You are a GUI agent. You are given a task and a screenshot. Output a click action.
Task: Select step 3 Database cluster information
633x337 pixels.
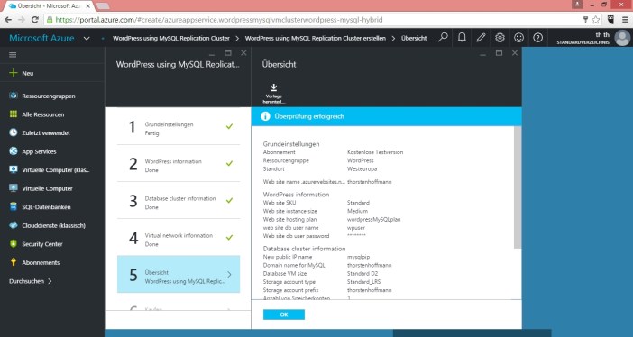179,201
